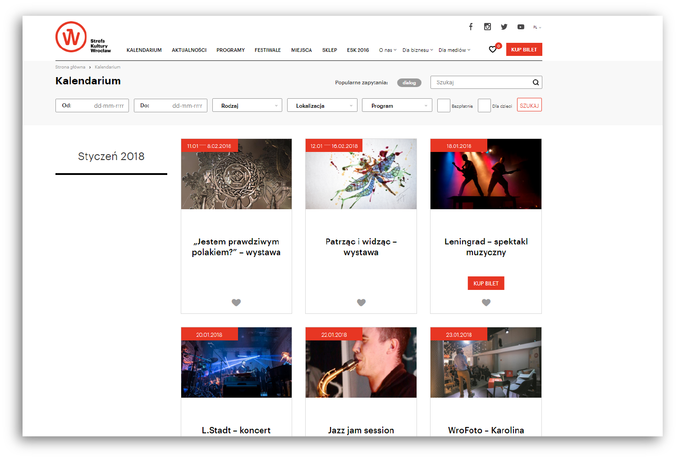Open the favorites heart icon in header
The image size is (678, 459).
(493, 49)
